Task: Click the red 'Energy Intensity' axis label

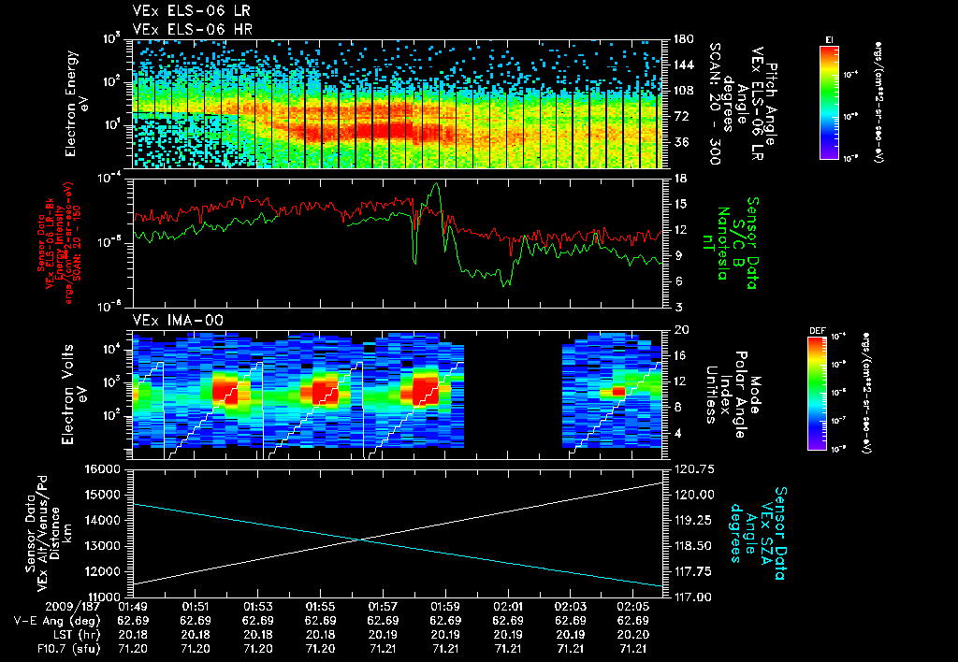Action: [59, 242]
